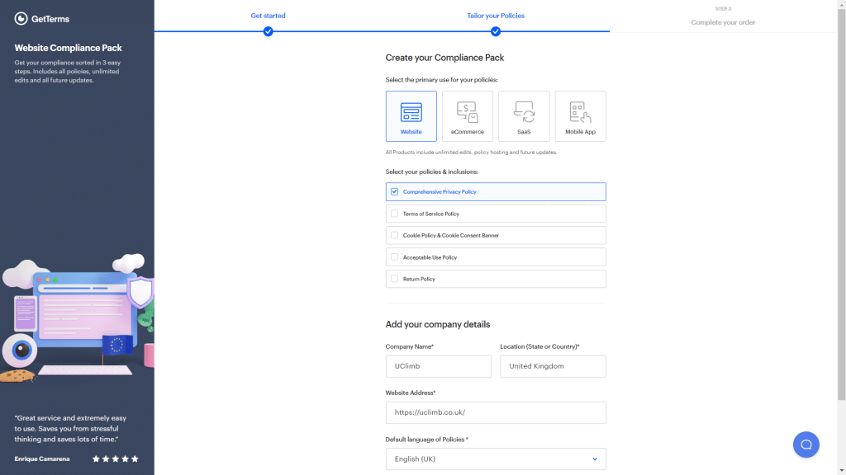Click the Tailor your Policies checkmark
Screen dimensions: 846x475
point(496,31)
